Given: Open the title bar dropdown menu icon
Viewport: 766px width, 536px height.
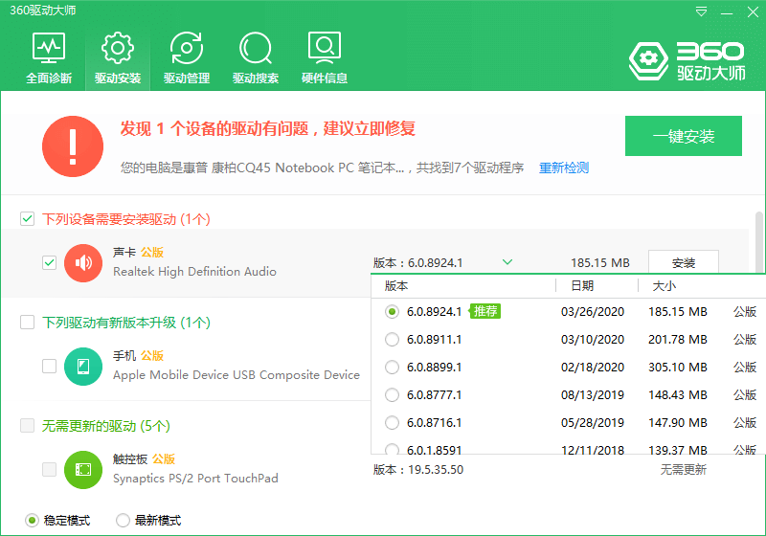Looking at the screenshot, I should (702, 11).
